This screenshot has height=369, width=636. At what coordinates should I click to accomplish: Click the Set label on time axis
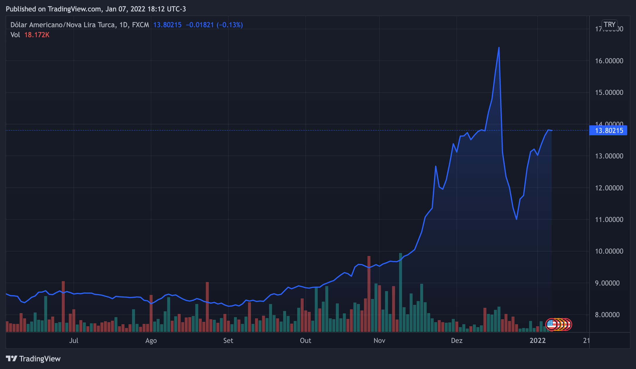pos(228,340)
